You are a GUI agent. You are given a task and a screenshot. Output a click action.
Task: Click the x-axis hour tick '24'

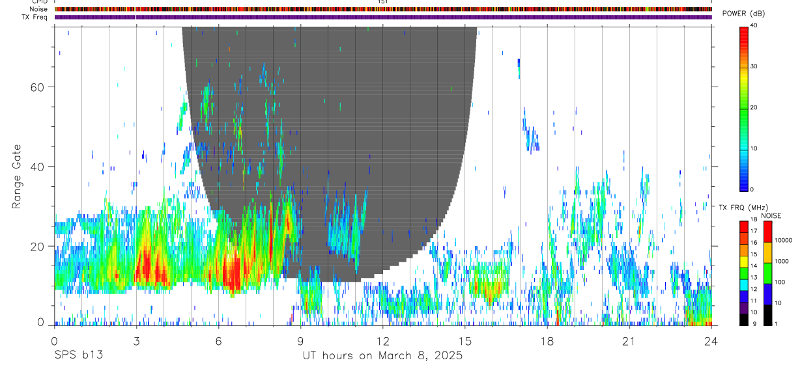(711, 341)
